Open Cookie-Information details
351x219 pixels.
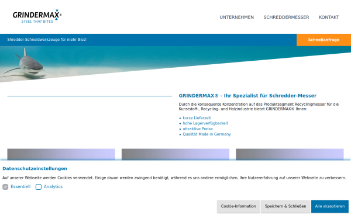[239, 206]
